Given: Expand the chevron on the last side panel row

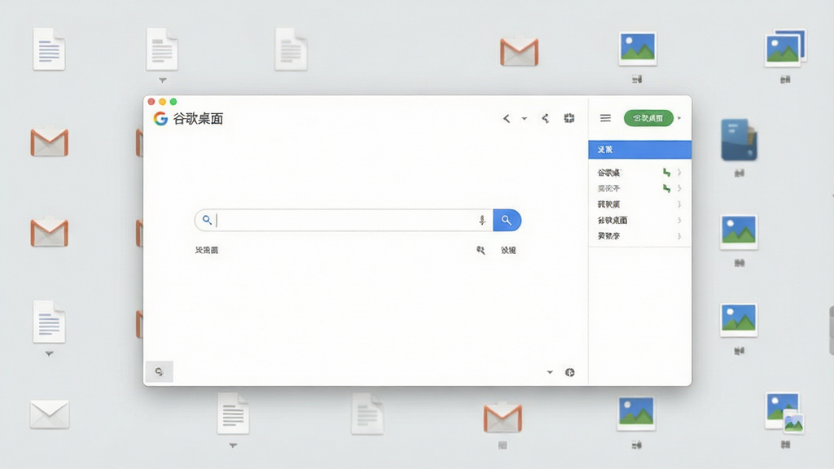Looking at the screenshot, I should pos(679,236).
